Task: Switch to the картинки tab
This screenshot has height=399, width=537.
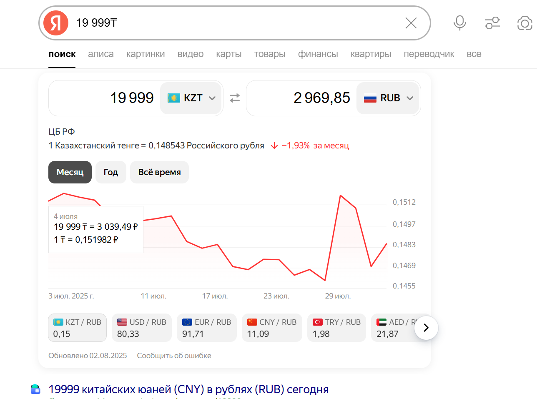Action: pyautogui.click(x=146, y=54)
